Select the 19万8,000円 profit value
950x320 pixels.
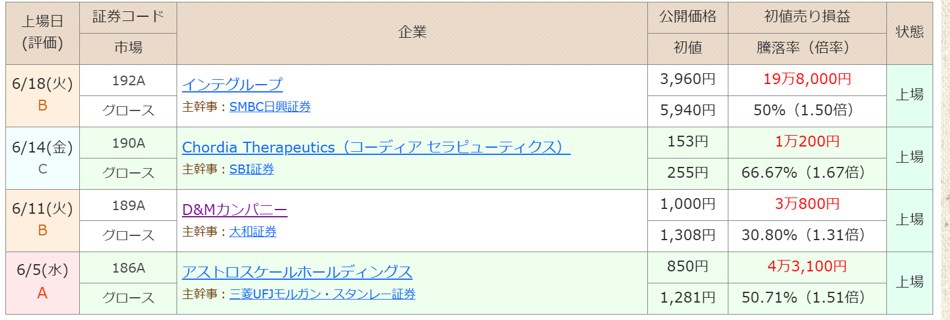[x=807, y=79]
